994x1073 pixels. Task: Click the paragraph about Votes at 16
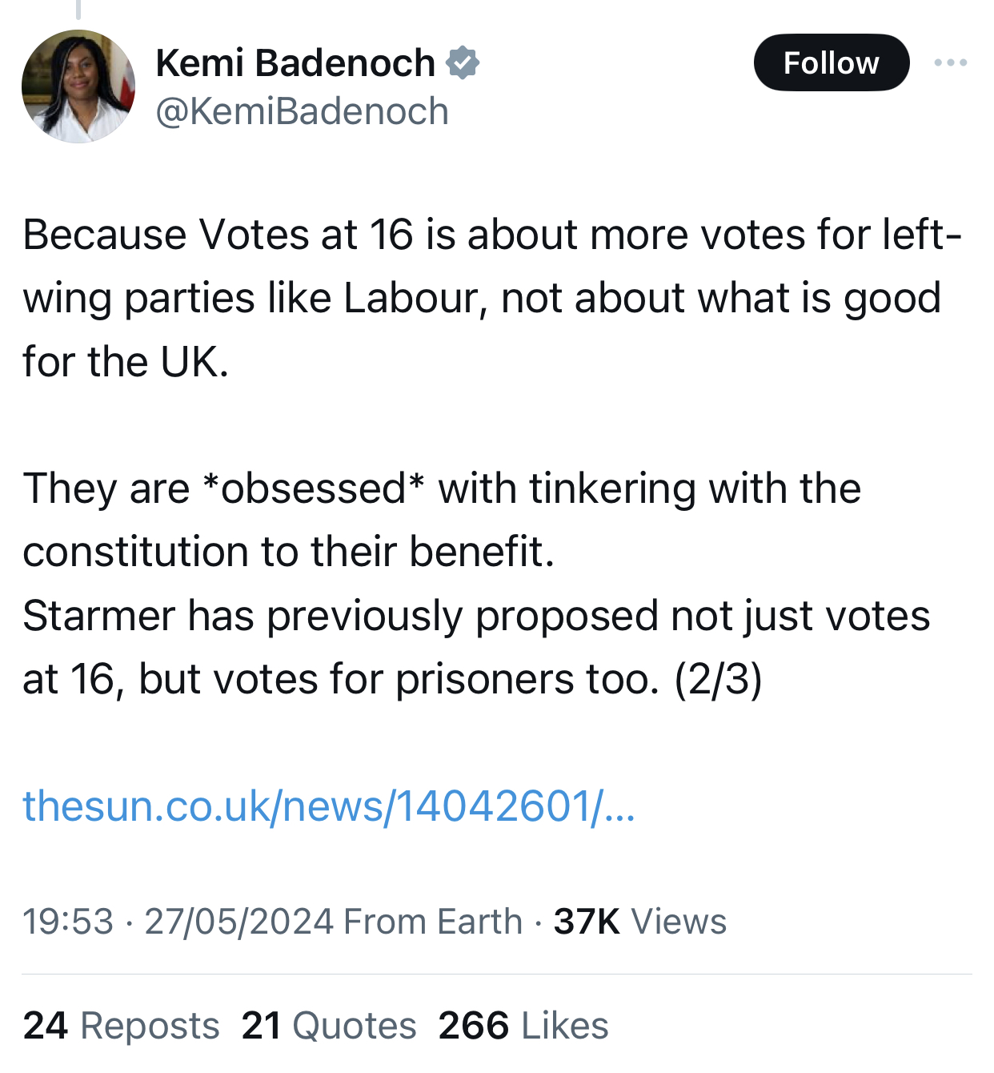pyautogui.click(x=480, y=298)
